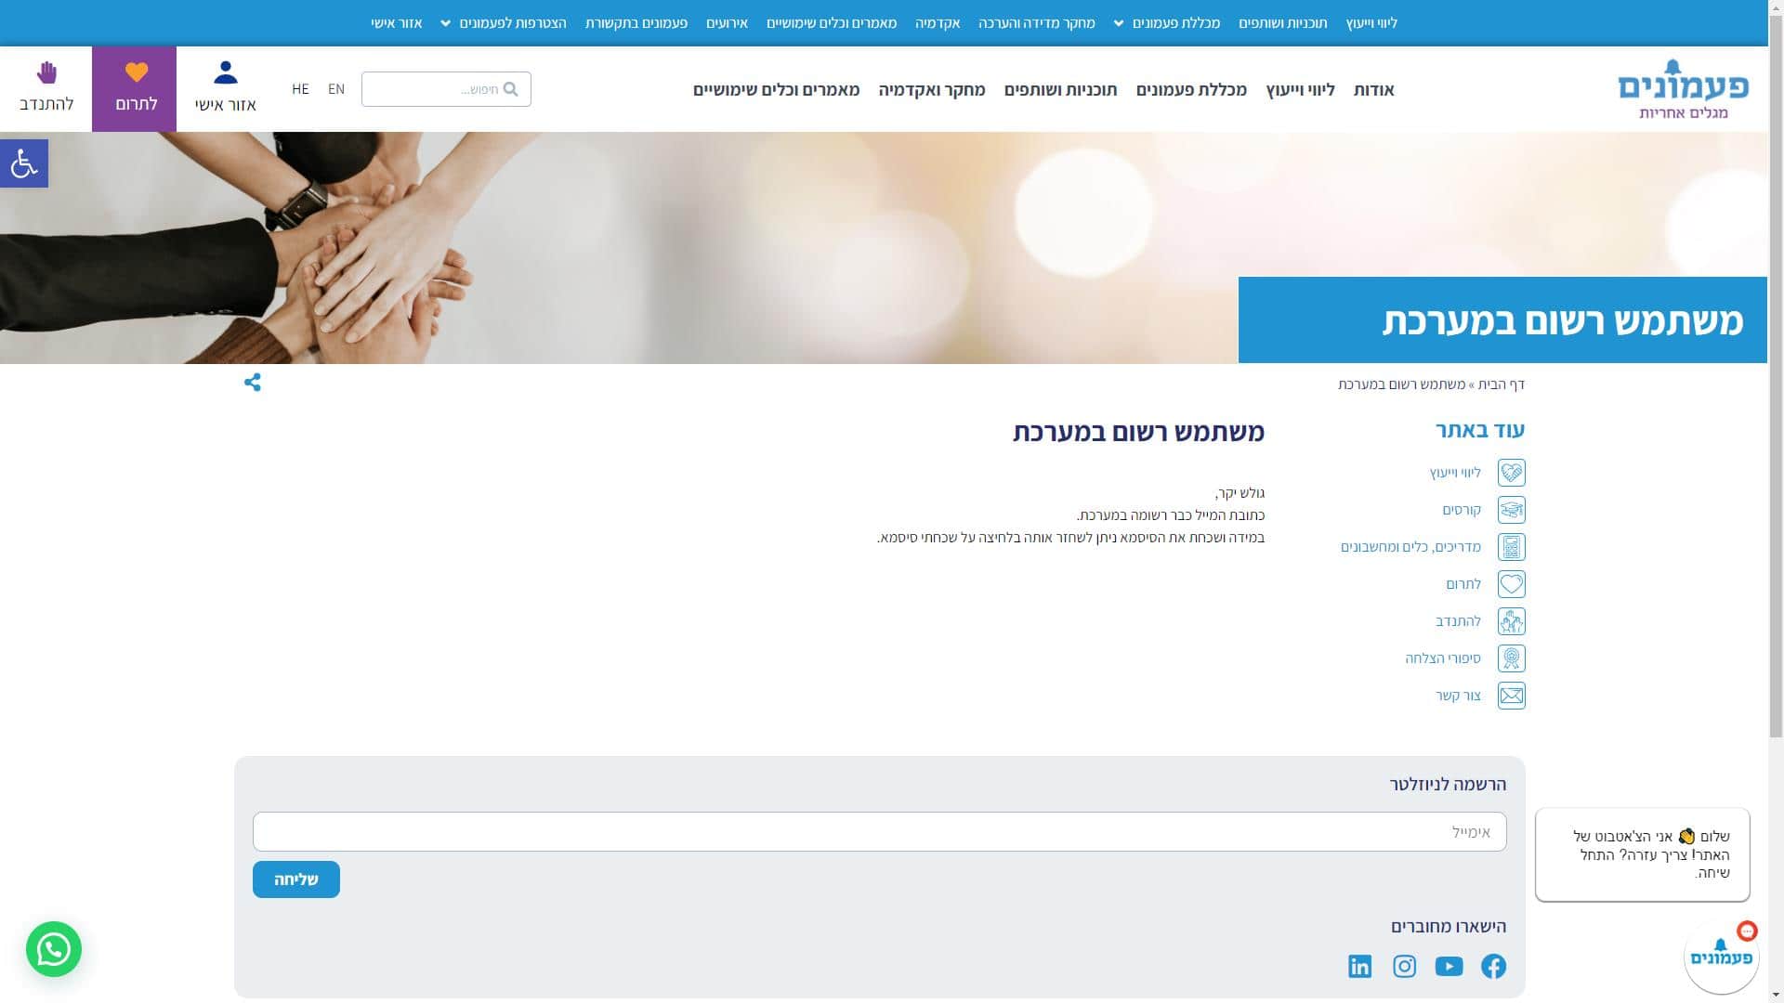Open the YouTube channel icon
The image size is (1784, 1003).
(x=1449, y=967)
